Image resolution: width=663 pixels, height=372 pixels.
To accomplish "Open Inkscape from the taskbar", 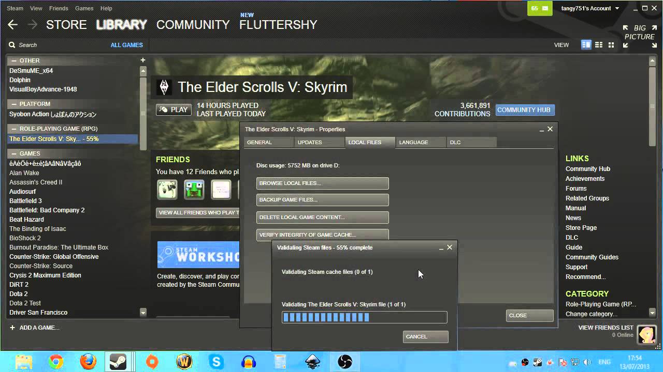I will click(x=313, y=362).
